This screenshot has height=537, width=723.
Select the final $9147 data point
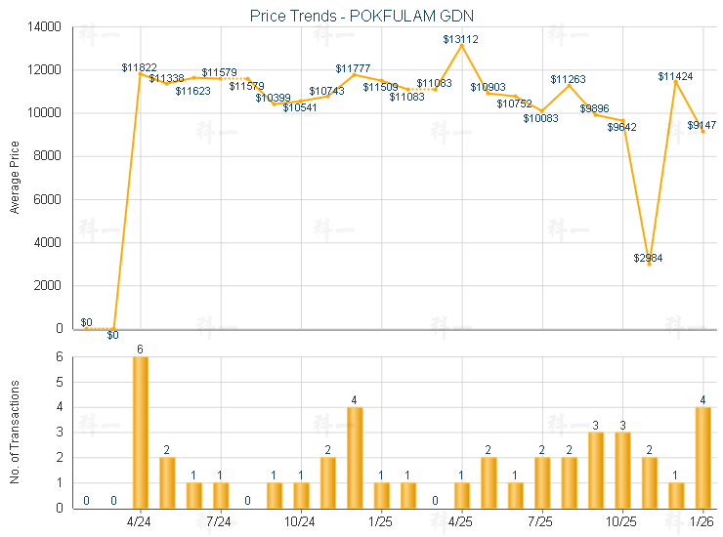[702, 132]
